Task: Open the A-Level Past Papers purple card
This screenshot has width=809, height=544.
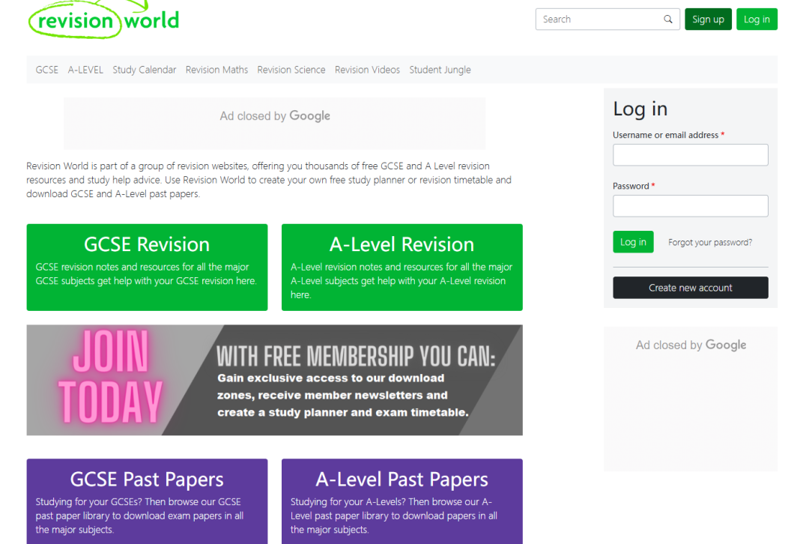Action: pyautogui.click(x=402, y=501)
